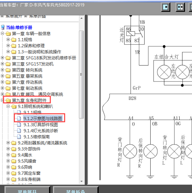Click folder icon next to 1.2保养和修理
The image size is (192, 193).
pyautogui.click(x=14, y=46)
